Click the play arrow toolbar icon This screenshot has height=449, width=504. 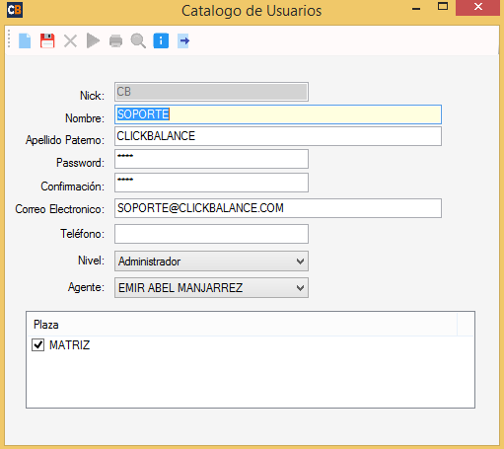tap(93, 40)
